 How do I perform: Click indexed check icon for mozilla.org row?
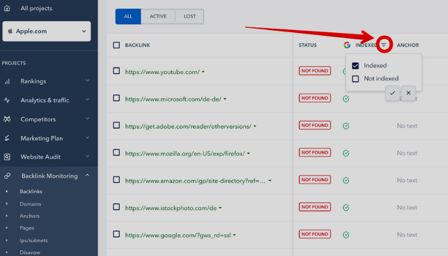[x=346, y=154]
